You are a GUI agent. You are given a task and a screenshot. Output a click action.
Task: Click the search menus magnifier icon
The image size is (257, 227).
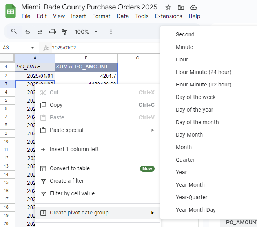(x=14, y=32)
